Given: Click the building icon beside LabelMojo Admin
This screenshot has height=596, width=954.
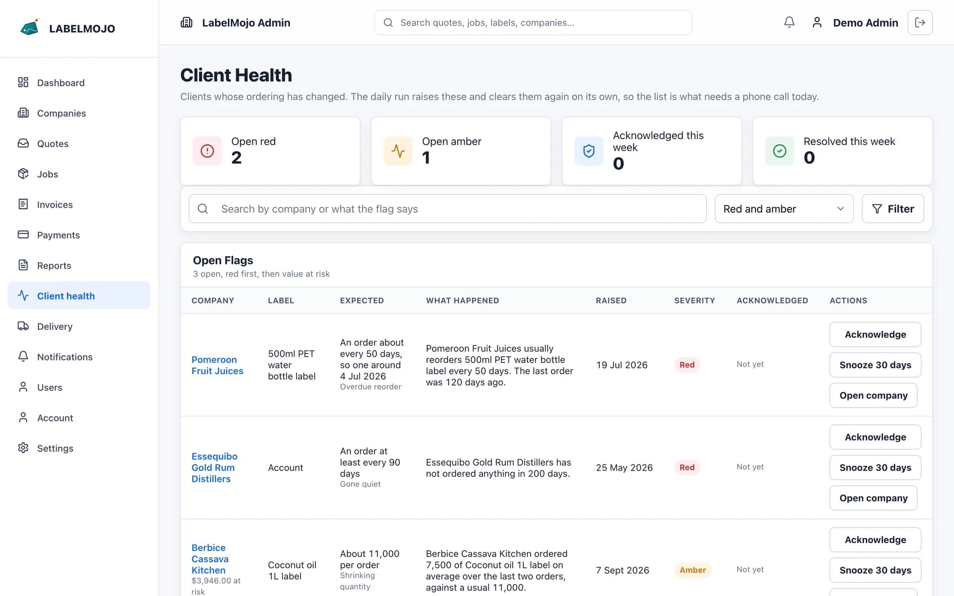Looking at the screenshot, I should tap(187, 22).
